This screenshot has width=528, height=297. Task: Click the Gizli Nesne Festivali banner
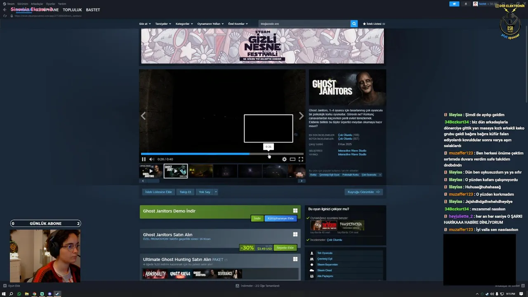pos(262,46)
